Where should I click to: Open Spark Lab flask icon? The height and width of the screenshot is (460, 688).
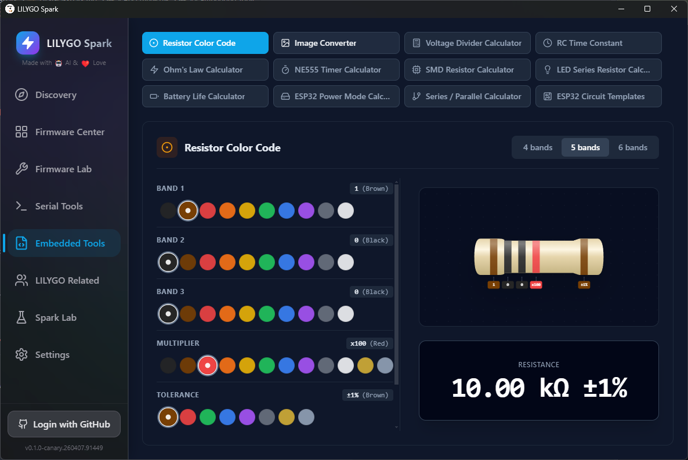[21, 318]
